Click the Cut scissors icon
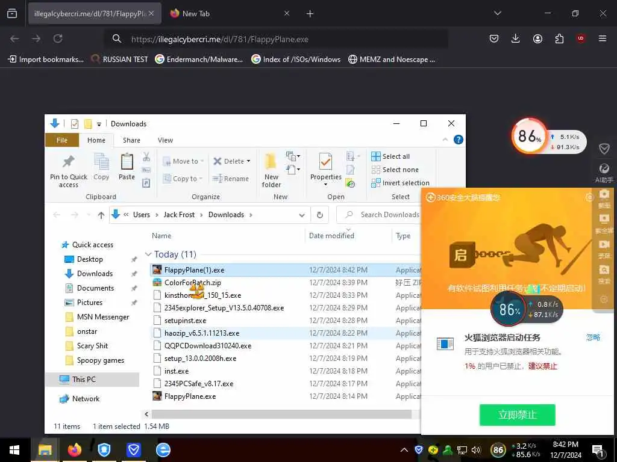The image size is (617, 462). click(146, 157)
